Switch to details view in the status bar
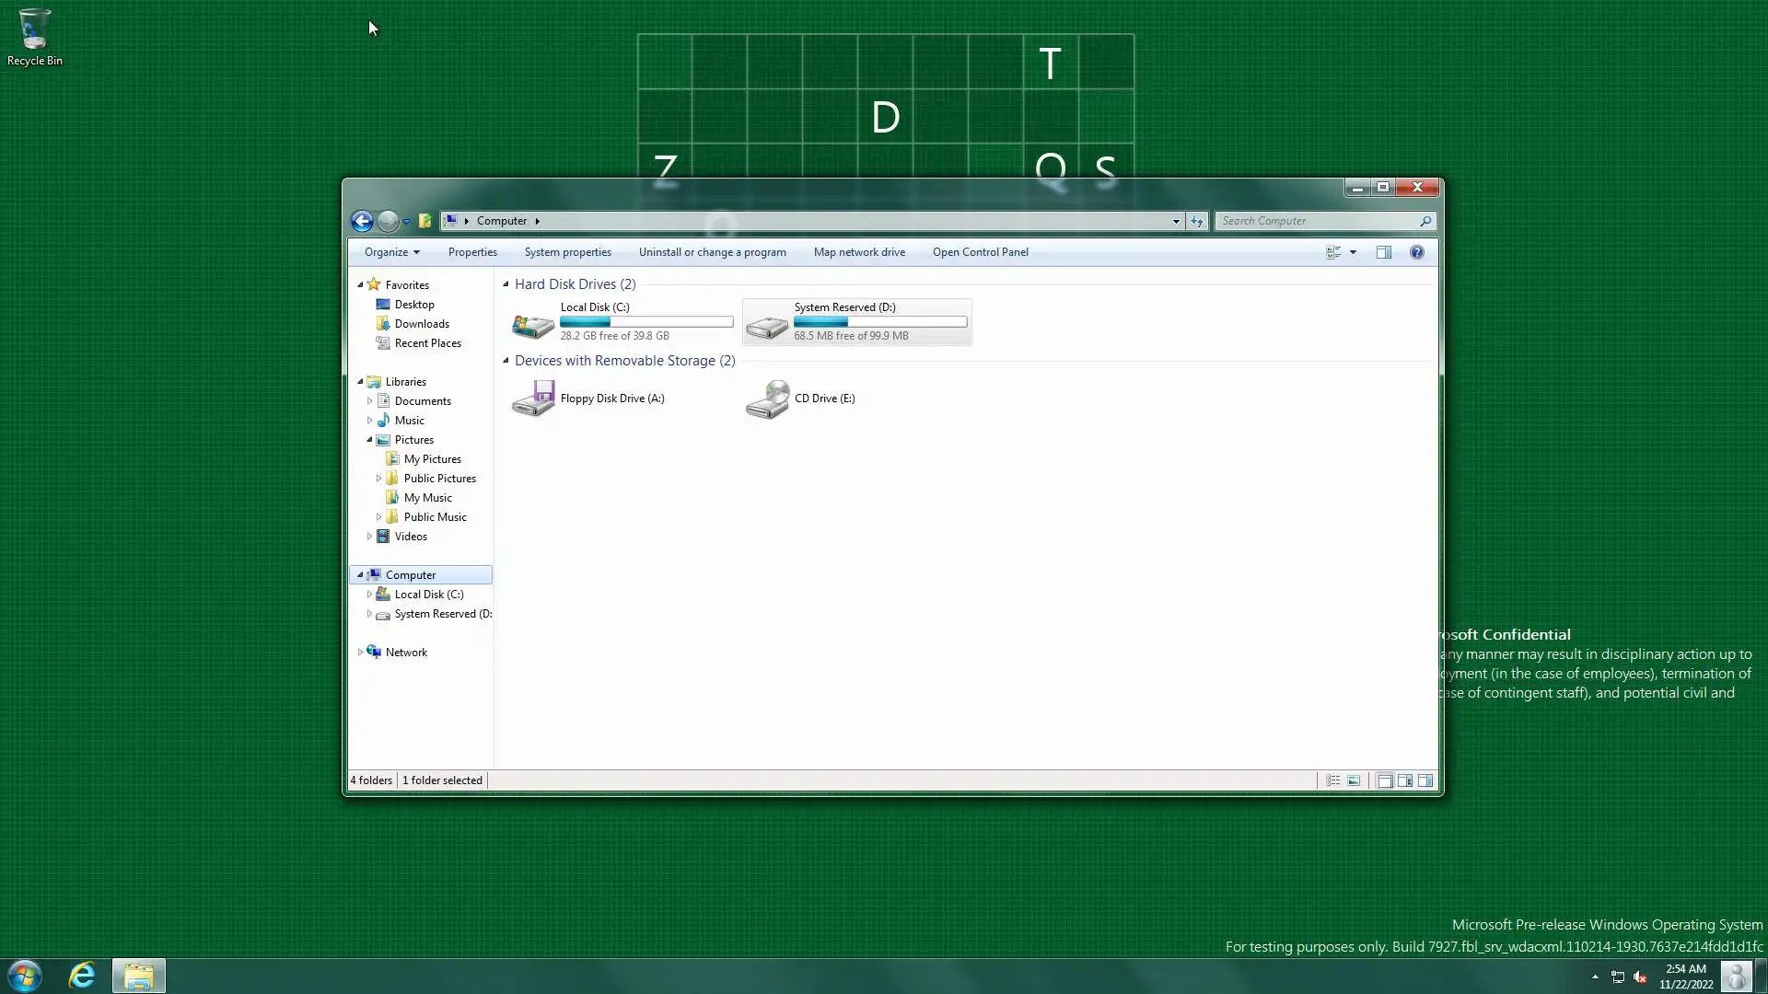 click(1332, 780)
